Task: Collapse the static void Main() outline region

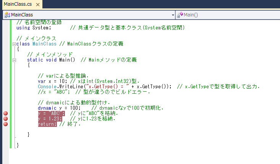Action: [14, 60]
